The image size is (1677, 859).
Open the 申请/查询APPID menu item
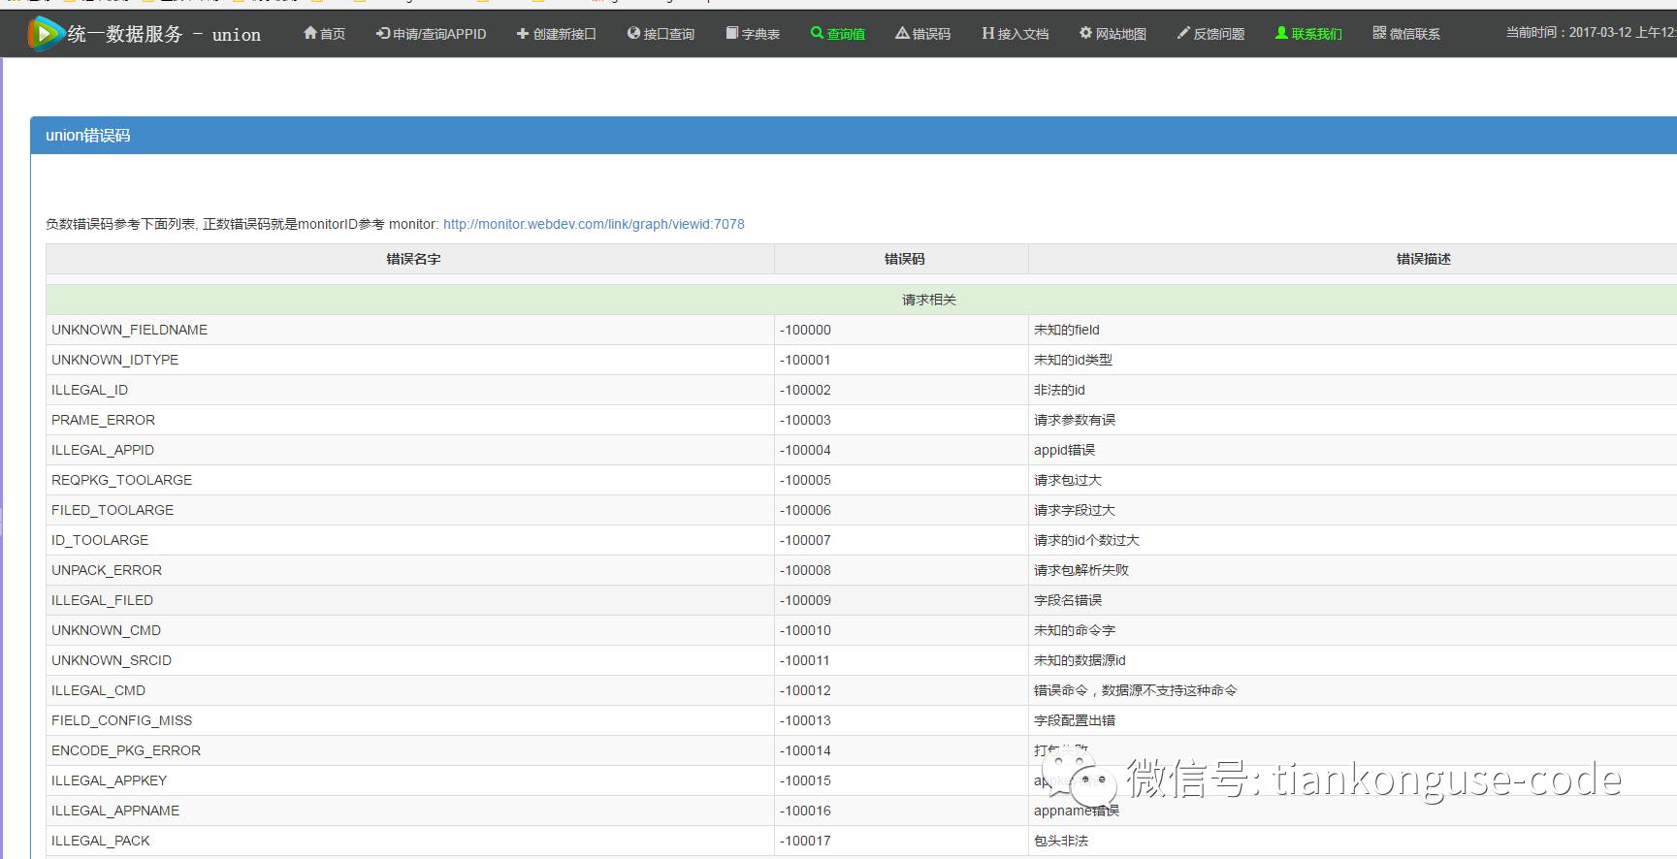pyautogui.click(x=432, y=34)
